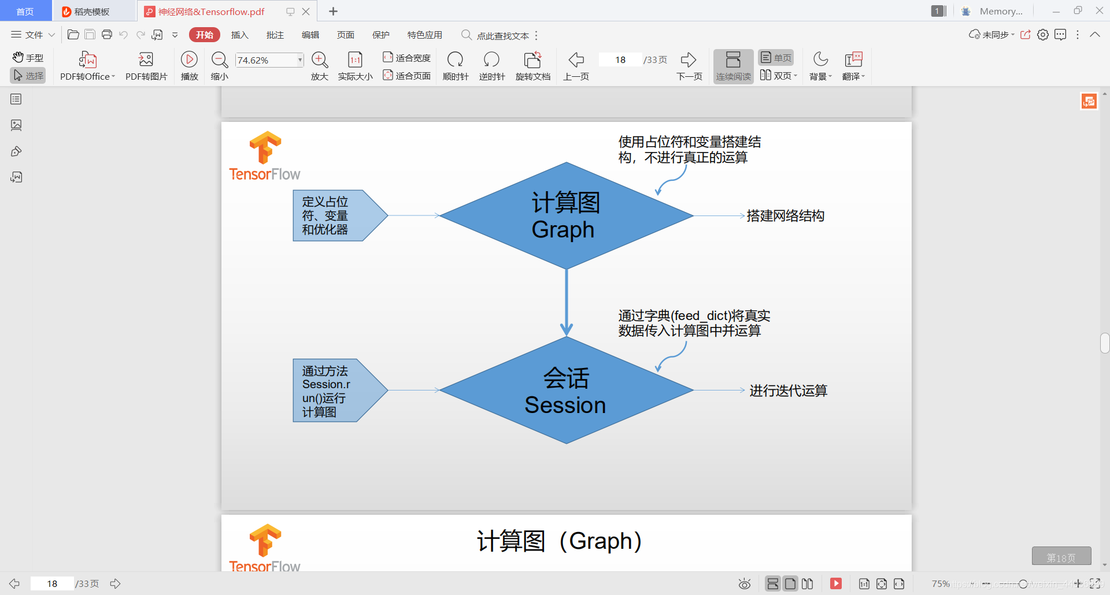
Task: Toggle status bar double page icon
Action: coord(808,584)
